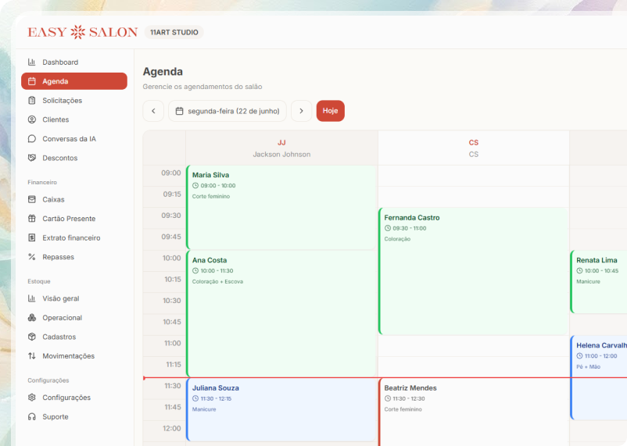Click the Easy Salon logo

[x=82, y=32]
